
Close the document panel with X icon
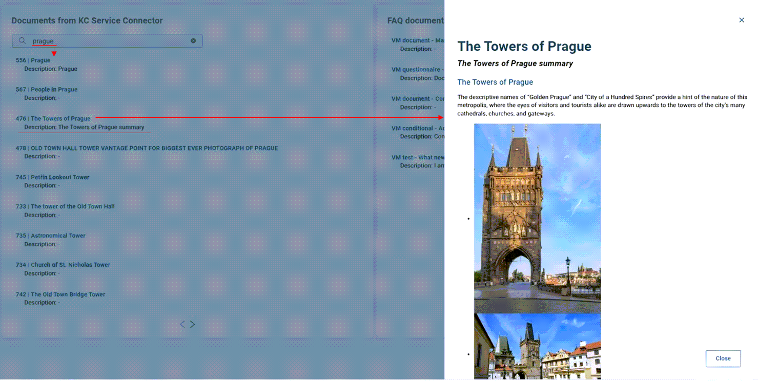(742, 20)
